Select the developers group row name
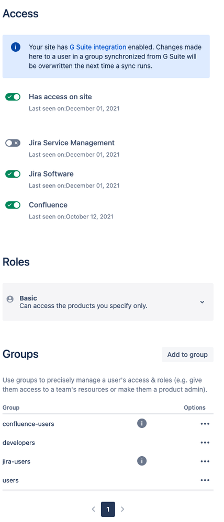Viewport: 224px width, 522px height. 19,443
